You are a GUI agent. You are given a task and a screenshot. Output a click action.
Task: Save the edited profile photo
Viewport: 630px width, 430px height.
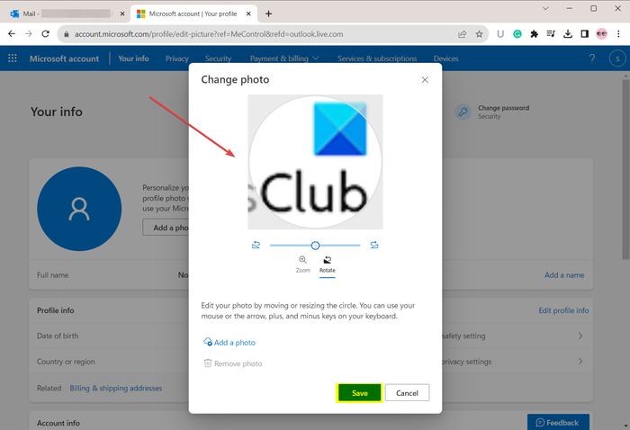(x=360, y=393)
